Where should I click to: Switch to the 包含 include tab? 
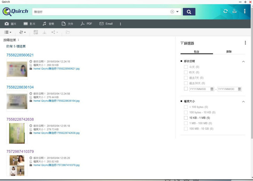click(x=197, y=52)
